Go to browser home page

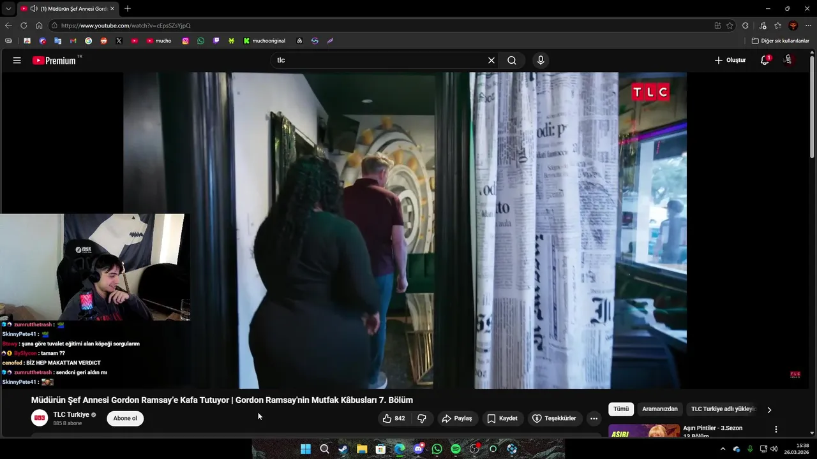(39, 25)
